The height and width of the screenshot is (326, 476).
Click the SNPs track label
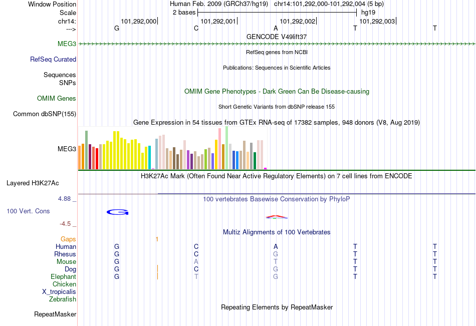(68, 83)
